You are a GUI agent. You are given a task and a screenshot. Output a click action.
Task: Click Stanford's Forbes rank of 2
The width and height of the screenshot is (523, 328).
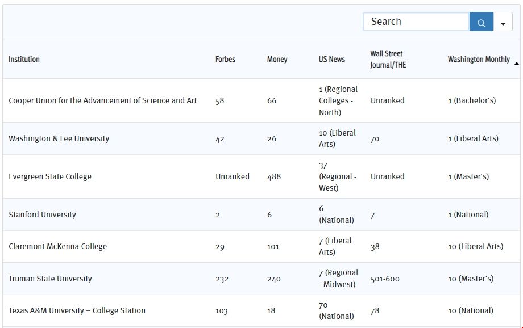pos(218,215)
